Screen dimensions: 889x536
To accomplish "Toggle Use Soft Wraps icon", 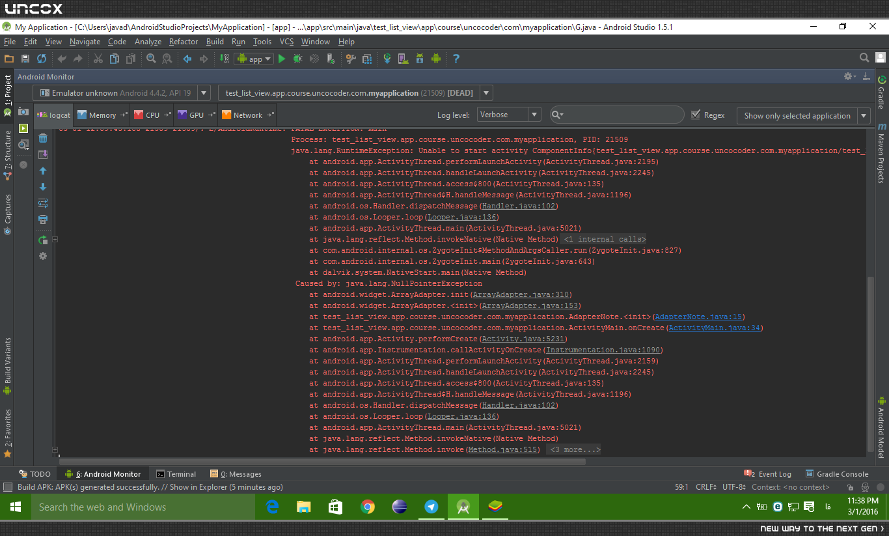I will point(43,203).
